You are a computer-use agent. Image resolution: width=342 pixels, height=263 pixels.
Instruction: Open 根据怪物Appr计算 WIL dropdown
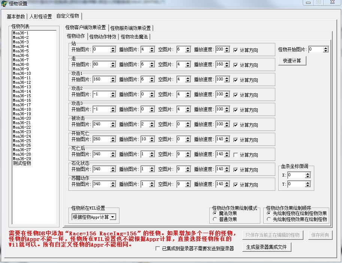coord(112,217)
